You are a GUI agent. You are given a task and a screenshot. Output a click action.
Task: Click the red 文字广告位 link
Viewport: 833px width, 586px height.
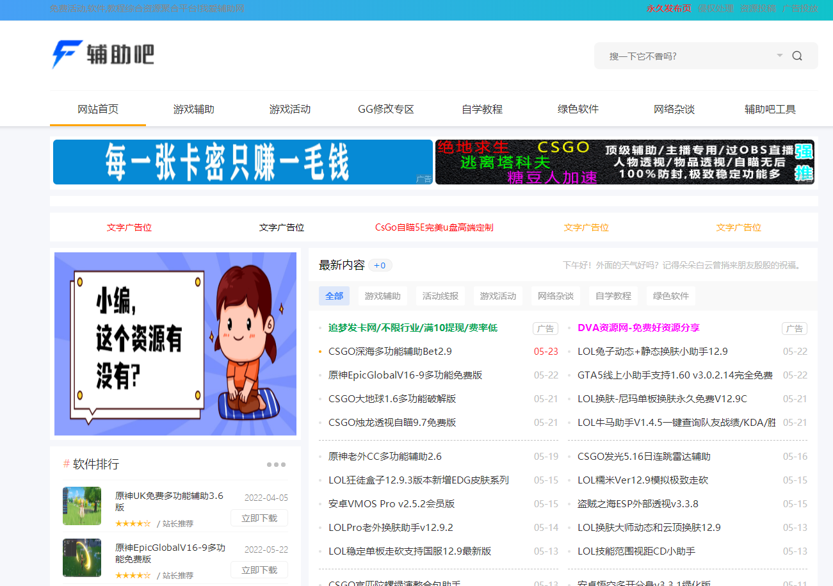[x=129, y=227]
